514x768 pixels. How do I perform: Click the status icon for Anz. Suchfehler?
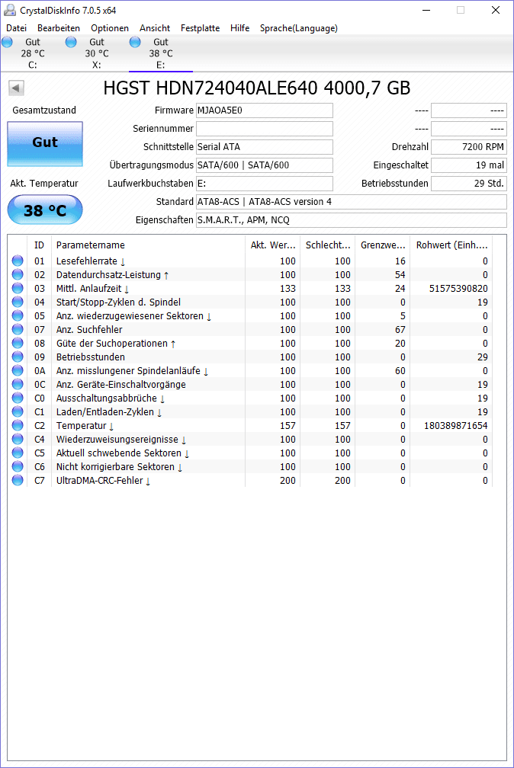coord(18,329)
